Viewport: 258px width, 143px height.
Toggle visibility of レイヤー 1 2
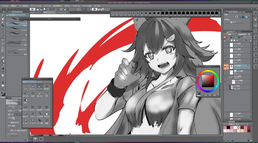225,62
